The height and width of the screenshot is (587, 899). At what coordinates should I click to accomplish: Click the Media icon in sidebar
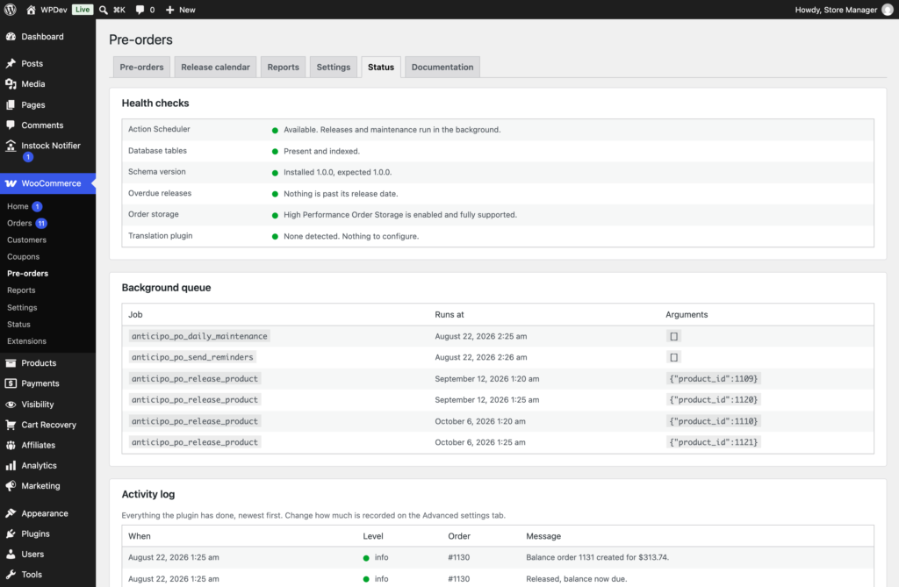[x=11, y=83]
